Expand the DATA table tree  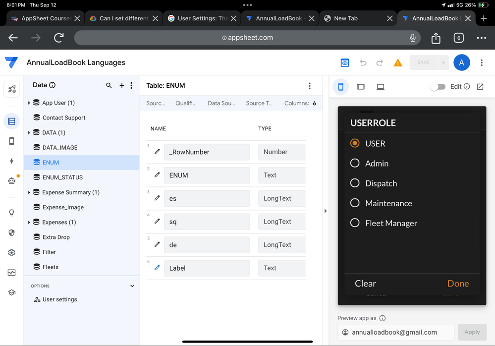point(29,132)
